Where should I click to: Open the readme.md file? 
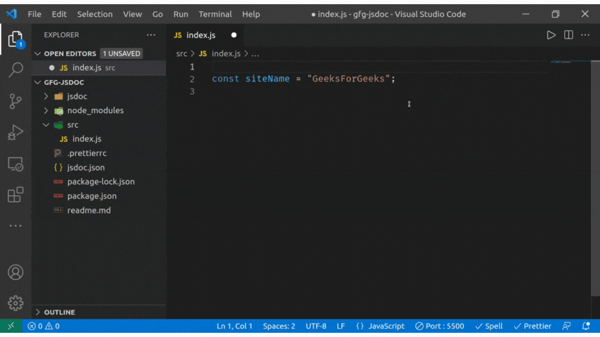(99, 211)
